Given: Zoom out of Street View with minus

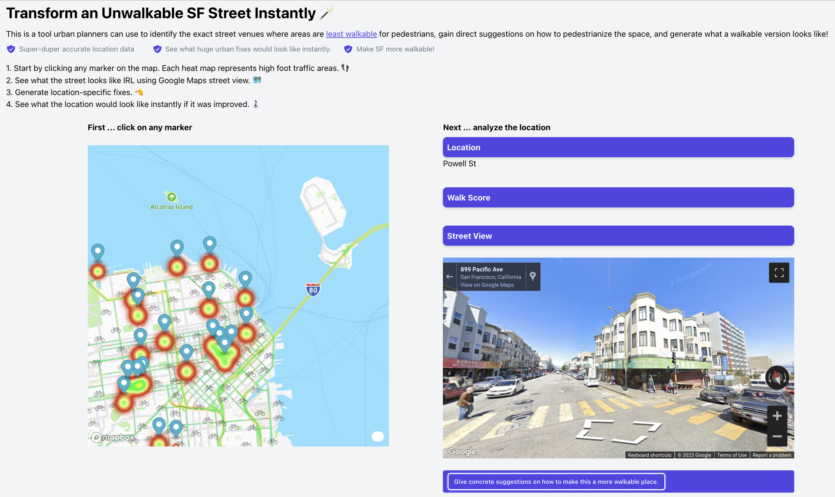Looking at the screenshot, I should point(777,436).
